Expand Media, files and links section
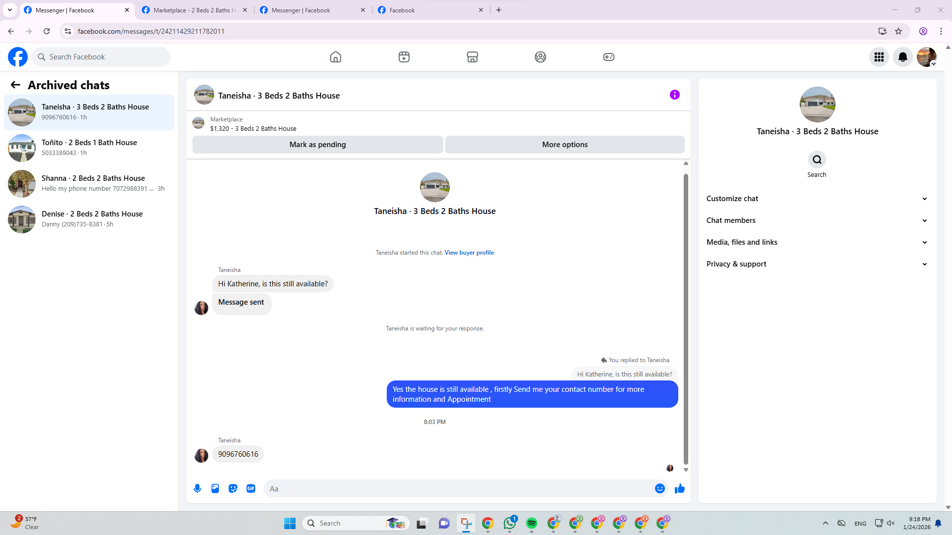The height and width of the screenshot is (535, 952). (x=817, y=242)
